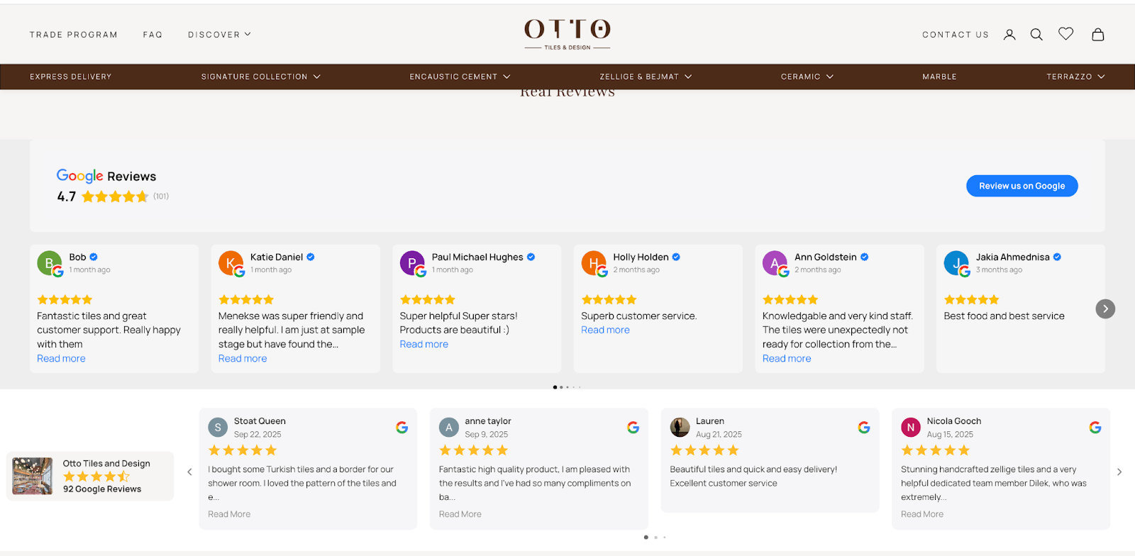Click Review us on Google button

tap(1022, 186)
